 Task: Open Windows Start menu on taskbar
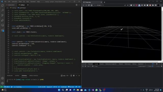click(x=59, y=90)
